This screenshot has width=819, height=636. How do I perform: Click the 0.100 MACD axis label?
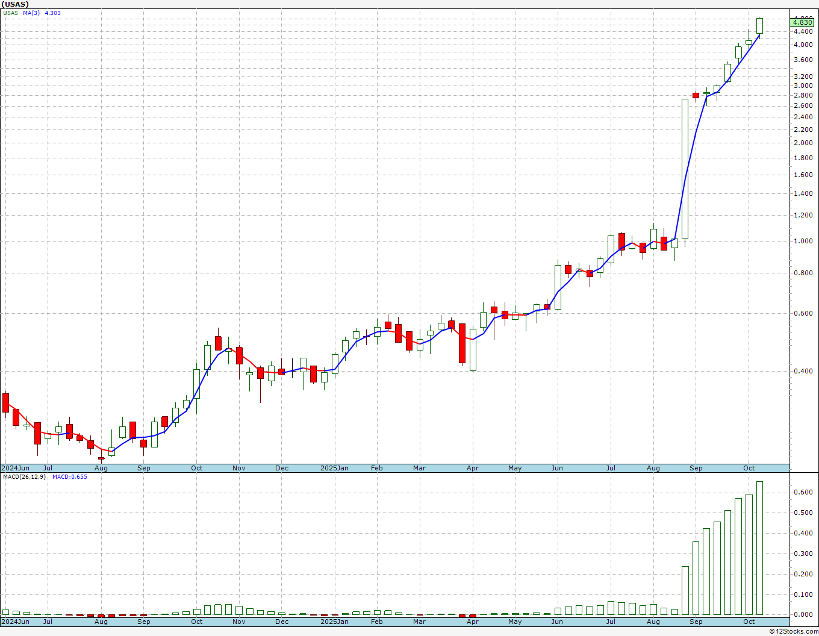pyautogui.click(x=803, y=594)
